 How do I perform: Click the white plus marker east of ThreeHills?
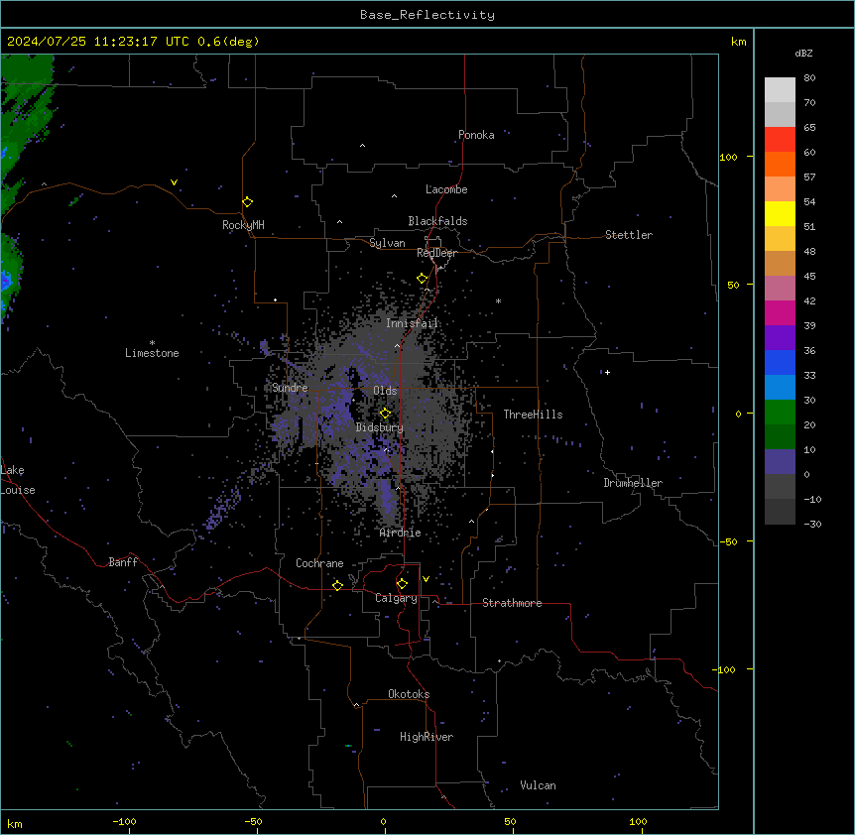coord(607,372)
